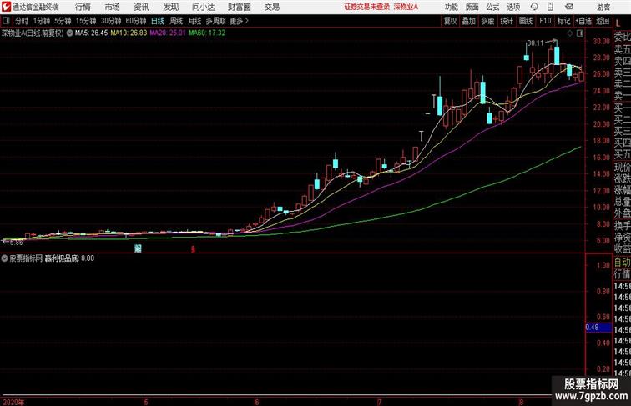
Task: Click the 游客 user label
Action: click(x=603, y=7)
